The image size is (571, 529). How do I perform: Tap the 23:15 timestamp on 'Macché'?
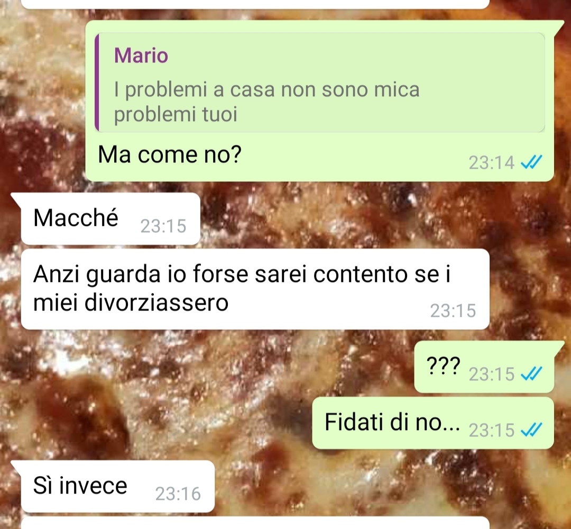coord(163,226)
